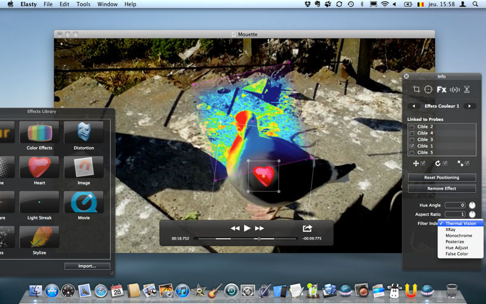Click the Import... button

[87, 266]
